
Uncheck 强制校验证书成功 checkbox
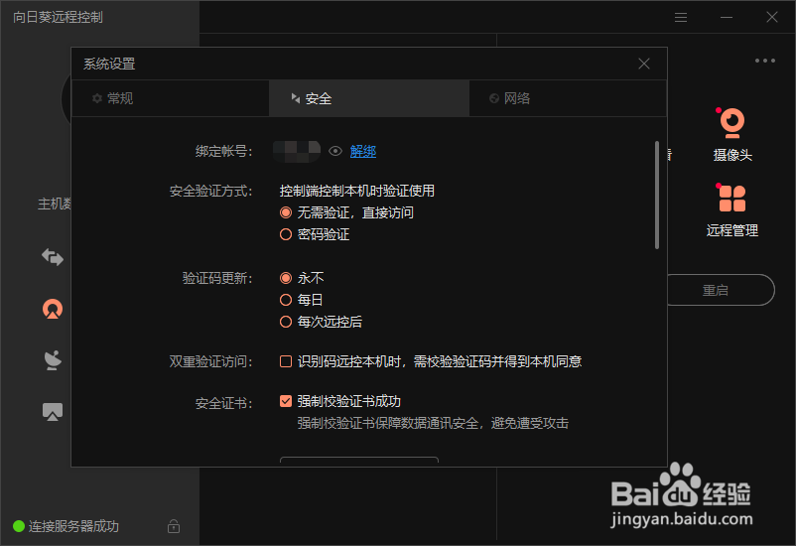(286, 401)
